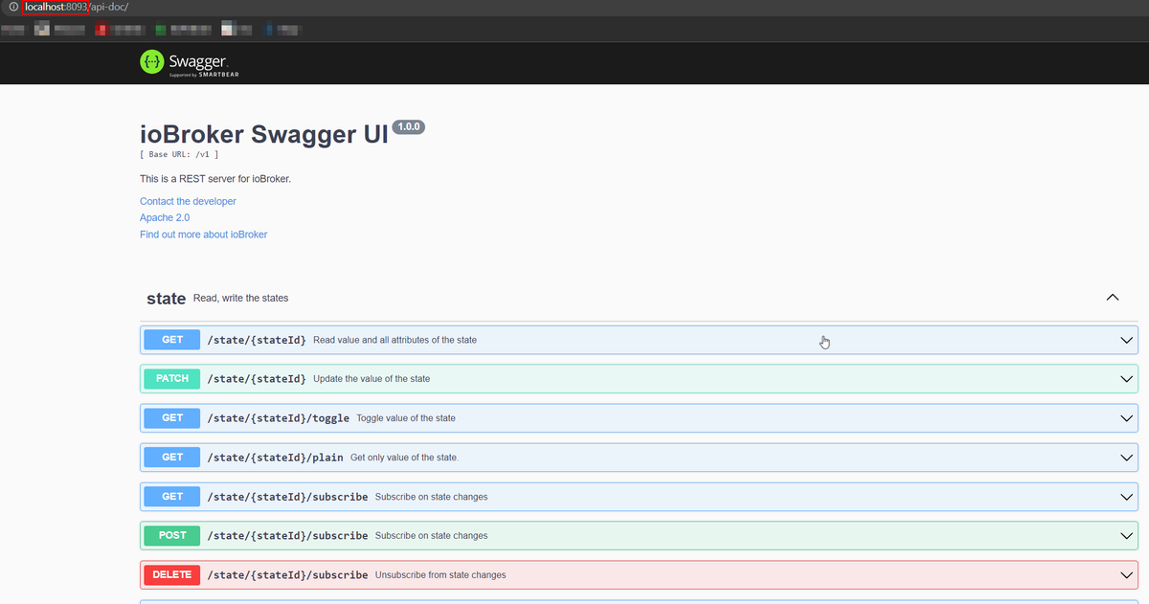This screenshot has height=604, width=1149.
Task: Click 'Update the value of the state' text
Action: coord(372,379)
